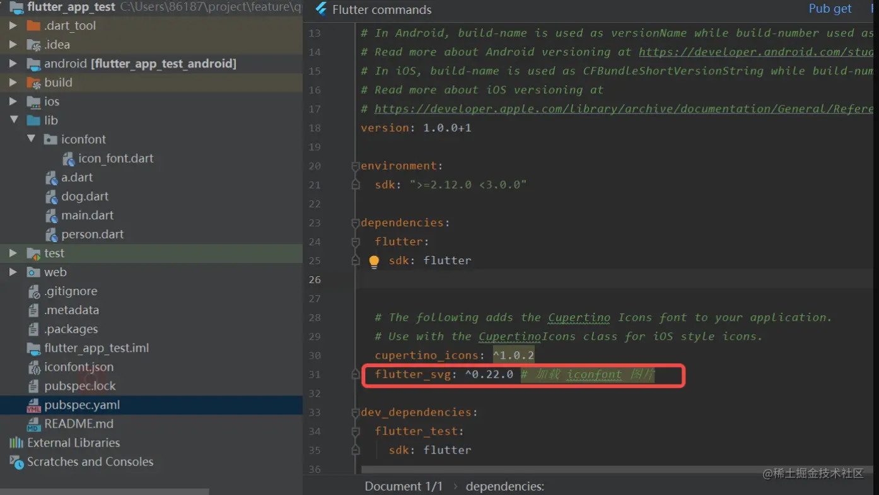The height and width of the screenshot is (495, 879).
Task: Click the cupertino_icons: ^1.0.2 line
Action: pyautogui.click(x=454, y=356)
